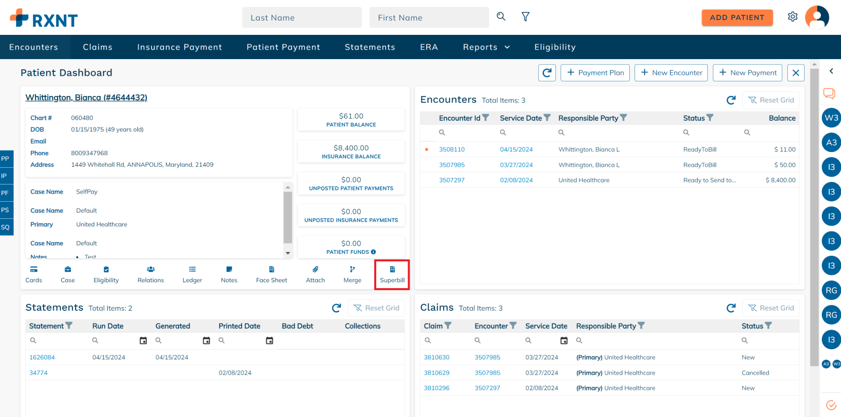The image size is (841, 417).
Task: Open the Status column filter in Encounters
Action: tap(710, 118)
